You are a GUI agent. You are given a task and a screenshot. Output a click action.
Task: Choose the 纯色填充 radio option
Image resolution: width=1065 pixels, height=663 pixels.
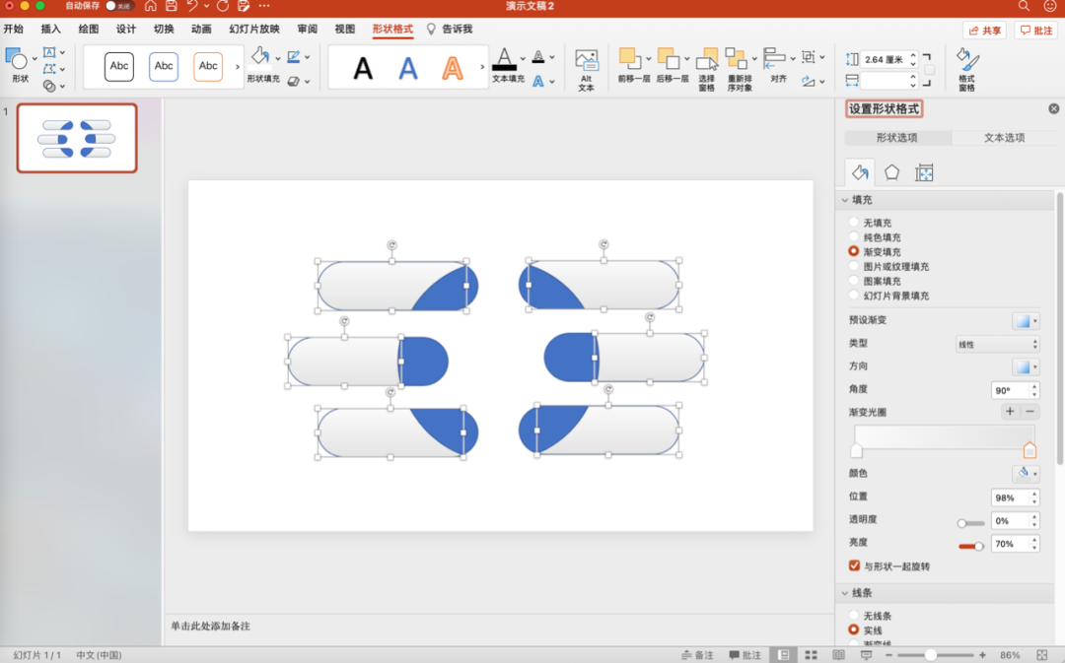pyautogui.click(x=854, y=237)
